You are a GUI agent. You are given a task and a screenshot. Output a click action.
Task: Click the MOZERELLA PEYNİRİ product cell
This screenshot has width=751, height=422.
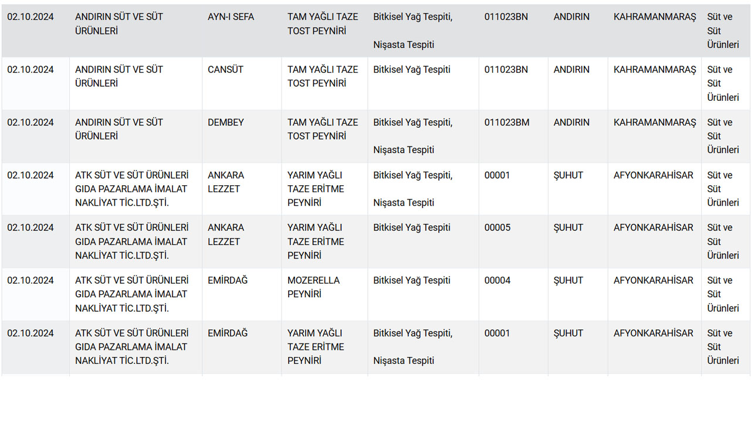313,287
